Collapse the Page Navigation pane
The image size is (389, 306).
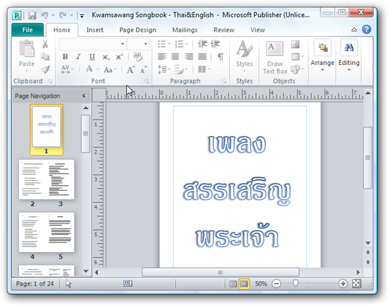[84, 96]
